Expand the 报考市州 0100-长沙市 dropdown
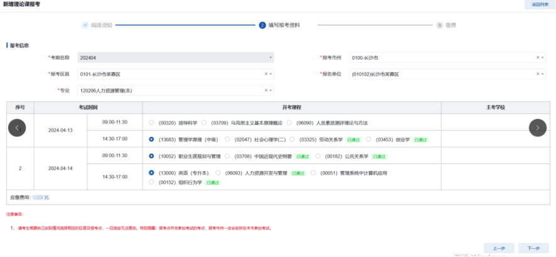This screenshot has width=556, height=257. pos(439,58)
